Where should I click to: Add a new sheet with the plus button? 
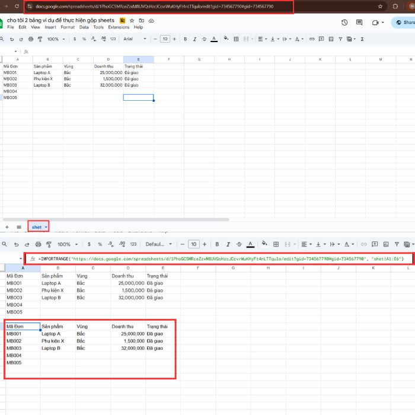[7, 227]
